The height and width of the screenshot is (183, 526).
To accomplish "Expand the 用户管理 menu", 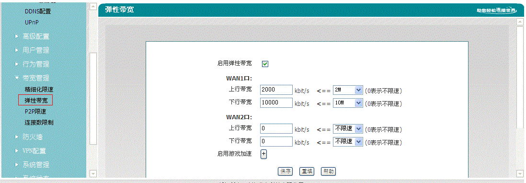I will tap(36, 50).
